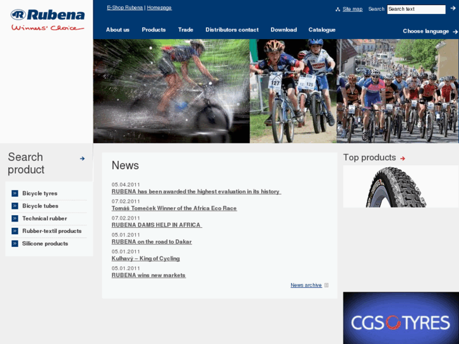Screen dimensions: 459x344
Task: Open the Distributors contact page
Action: (232, 30)
